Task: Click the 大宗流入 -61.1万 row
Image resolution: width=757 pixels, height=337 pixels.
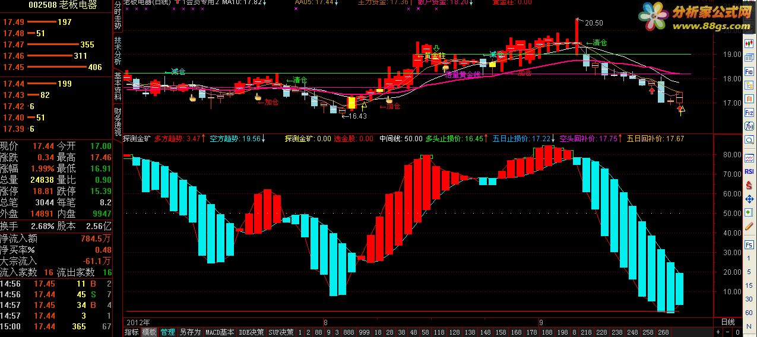Action: [x=56, y=261]
